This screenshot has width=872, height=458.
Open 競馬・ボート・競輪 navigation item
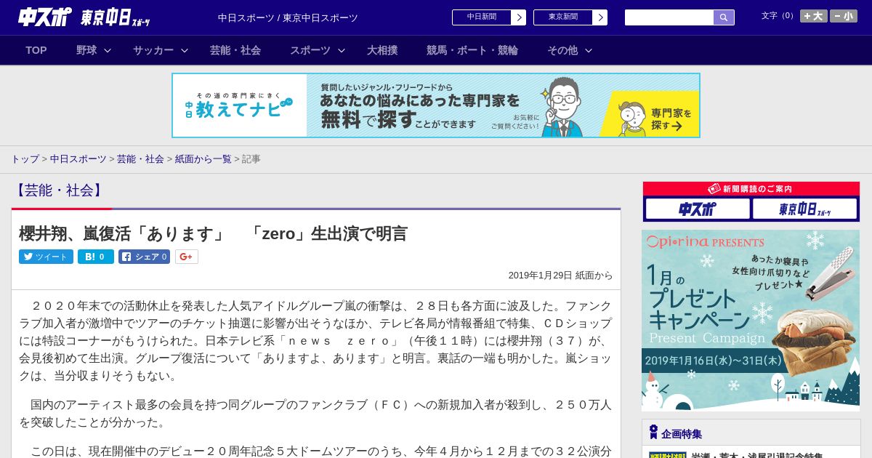click(x=472, y=50)
